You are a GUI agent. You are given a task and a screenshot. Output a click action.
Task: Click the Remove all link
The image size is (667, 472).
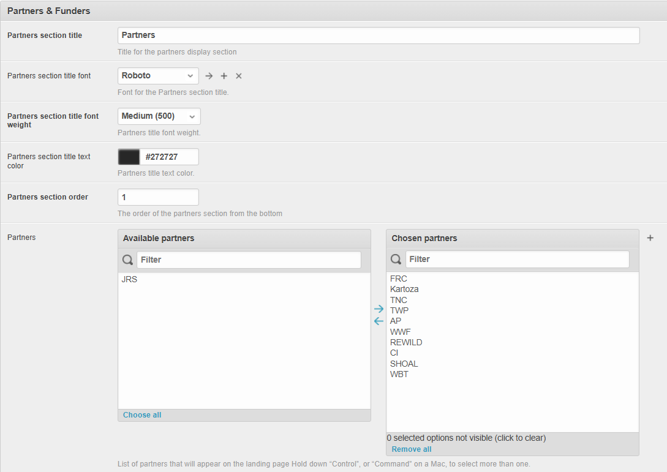411,449
